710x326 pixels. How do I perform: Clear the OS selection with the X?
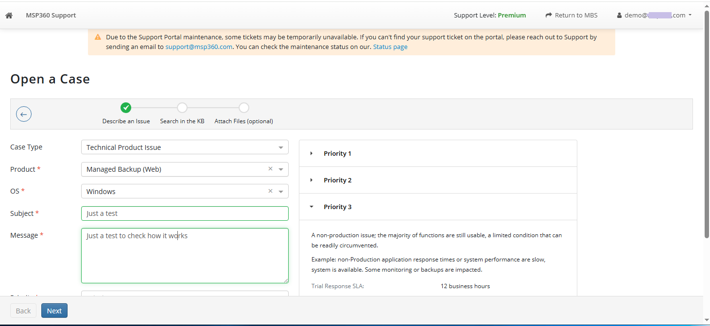pyautogui.click(x=270, y=191)
